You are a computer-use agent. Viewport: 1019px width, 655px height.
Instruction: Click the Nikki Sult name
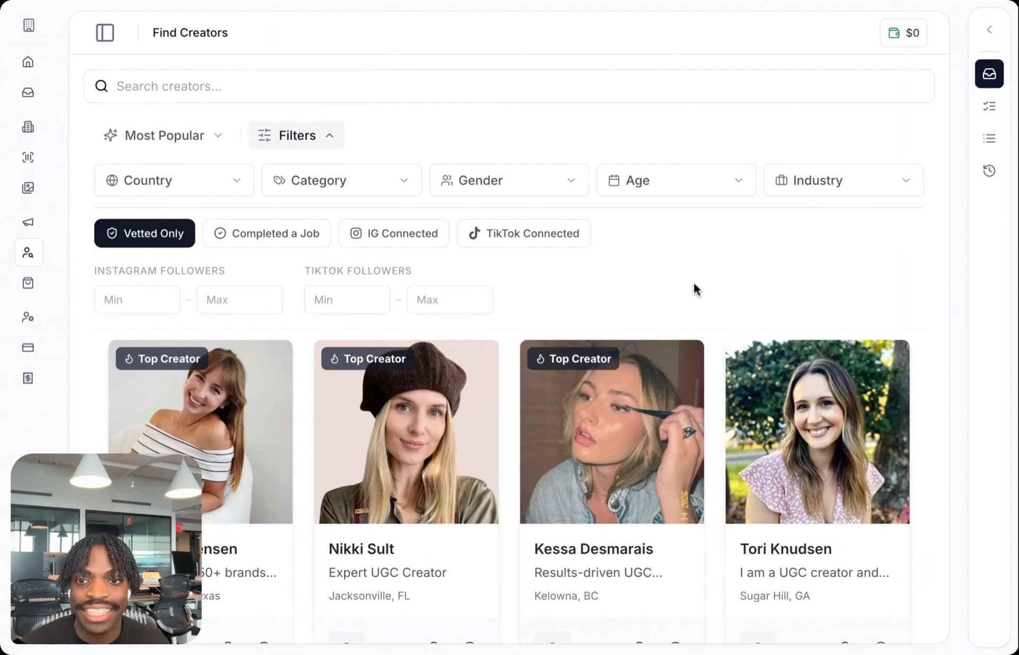361,549
